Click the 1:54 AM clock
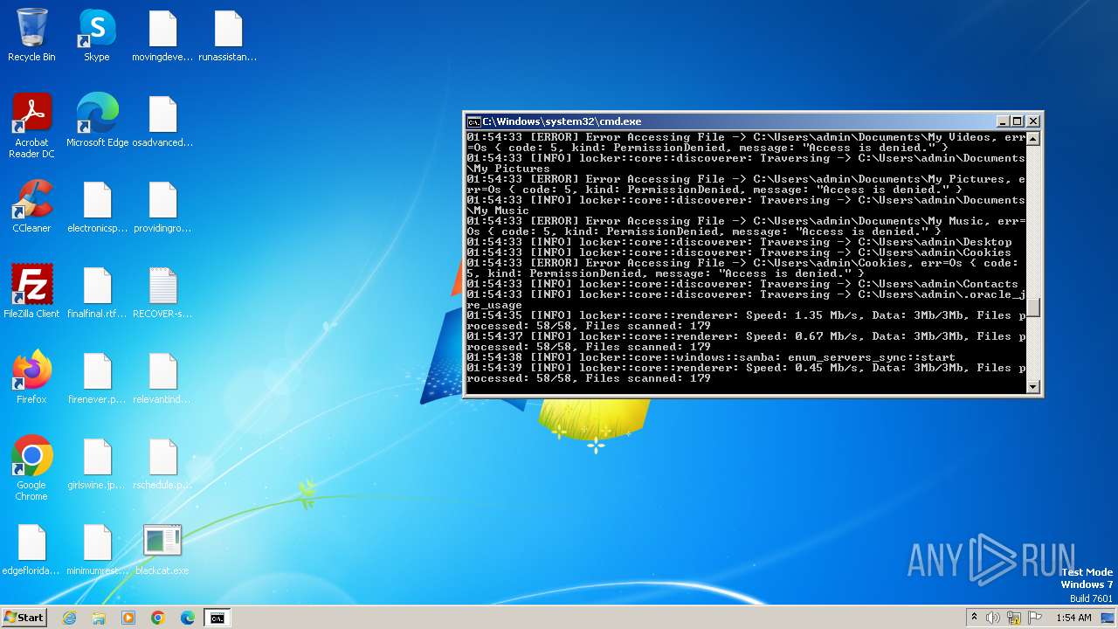 [1073, 618]
